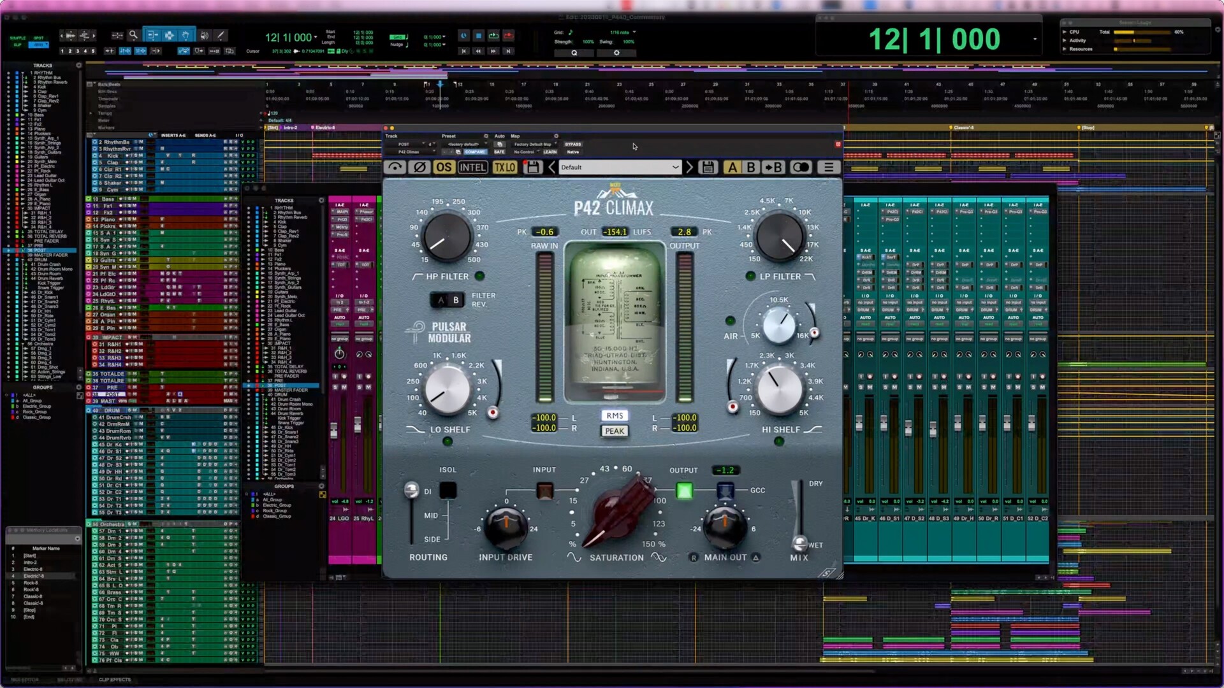Image resolution: width=1224 pixels, height=688 pixels.
Task: Select preset slot A
Action: click(732, 168)
